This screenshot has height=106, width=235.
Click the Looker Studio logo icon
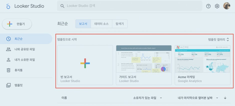pyautogui.click(x=8, y=6)
